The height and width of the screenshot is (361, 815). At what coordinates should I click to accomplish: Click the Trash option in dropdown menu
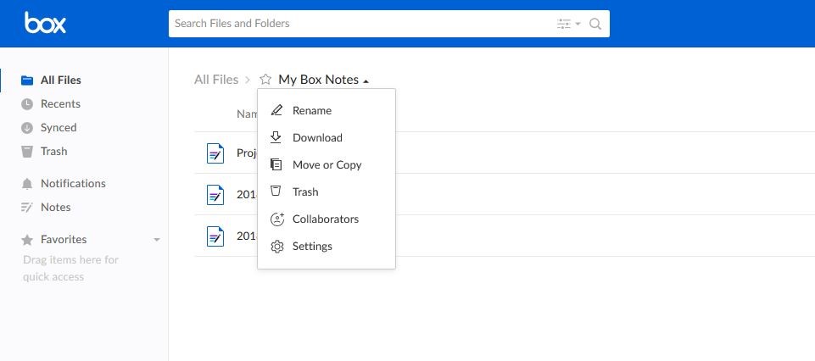(304, 192)
